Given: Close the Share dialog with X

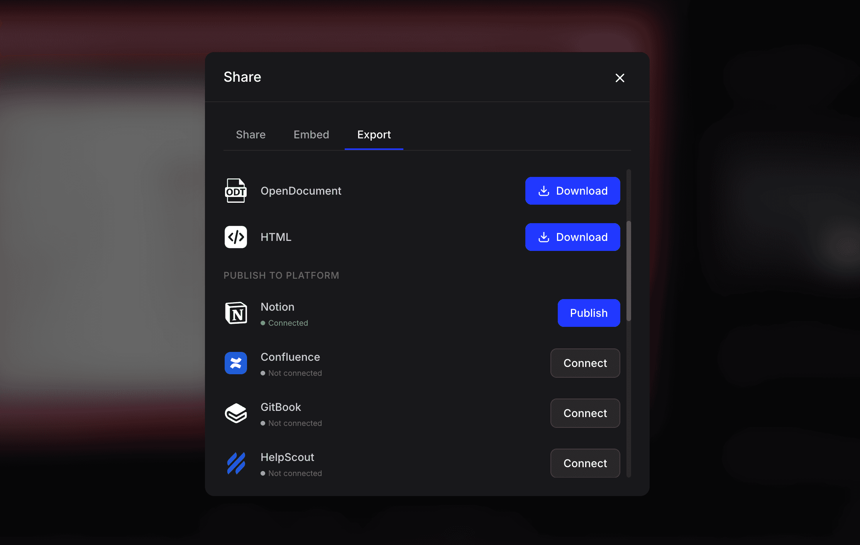Looking at the screenshot, I should pos(620,78).
